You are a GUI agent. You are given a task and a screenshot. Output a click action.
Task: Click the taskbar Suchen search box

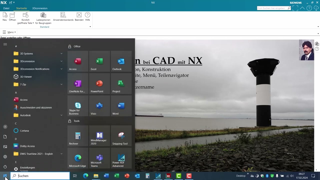40,176
